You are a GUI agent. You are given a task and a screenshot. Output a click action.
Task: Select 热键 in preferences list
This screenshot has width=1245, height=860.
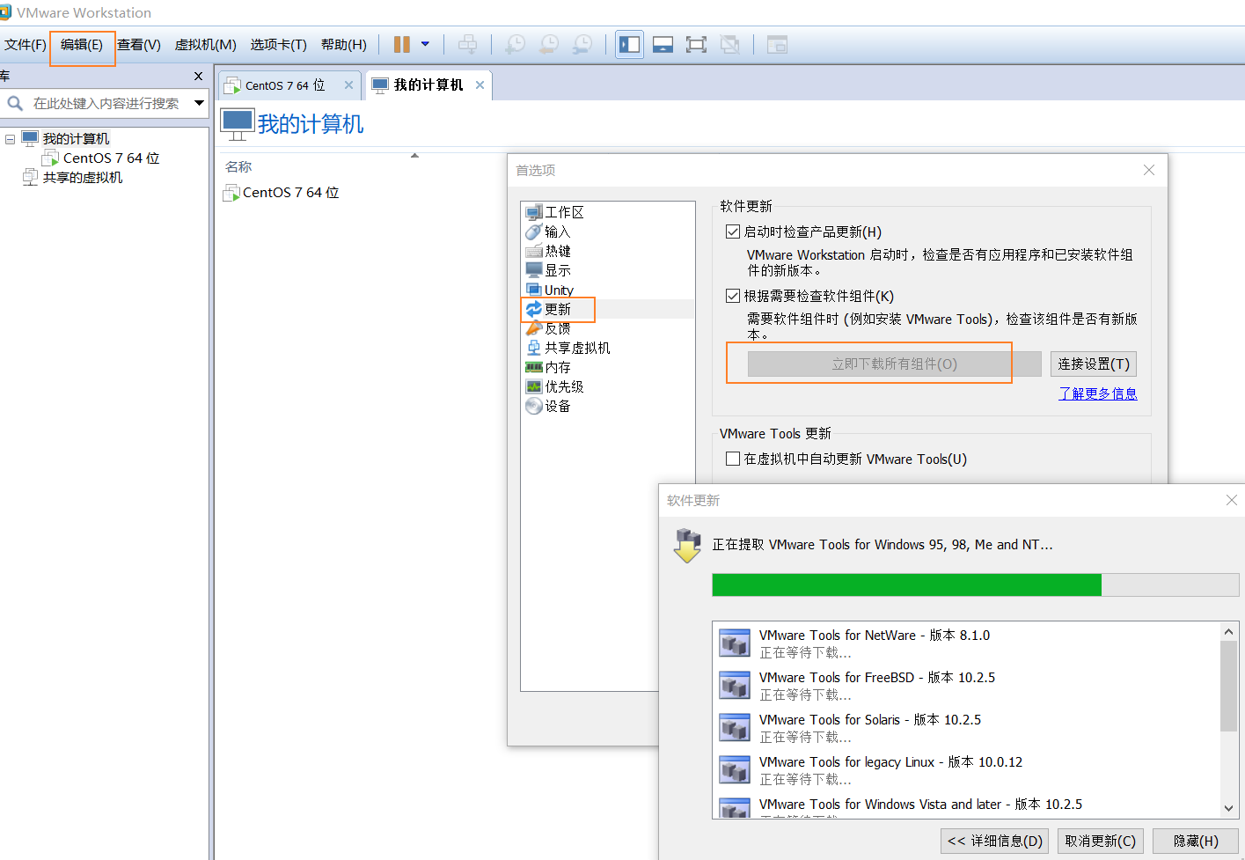pos(558,251)
